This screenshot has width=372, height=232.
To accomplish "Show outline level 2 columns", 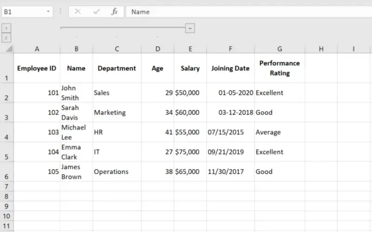I will pyautogui.click(x=7, y=38).
